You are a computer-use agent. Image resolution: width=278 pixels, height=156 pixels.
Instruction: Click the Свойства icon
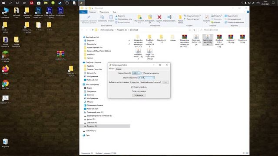(x=207, y=17)
